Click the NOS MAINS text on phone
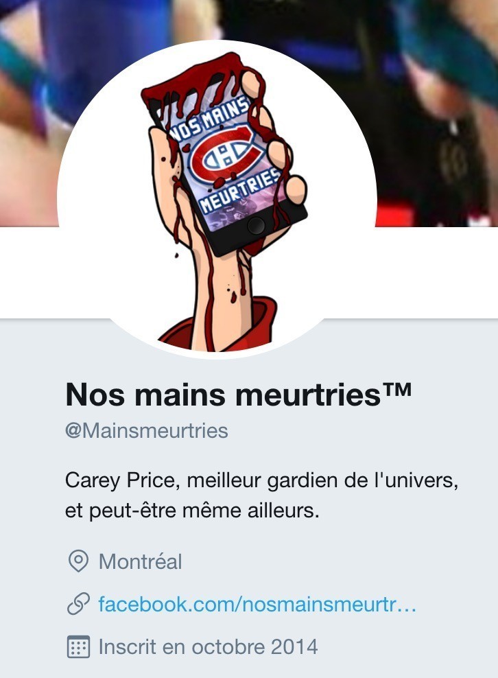 click(209, 119)
